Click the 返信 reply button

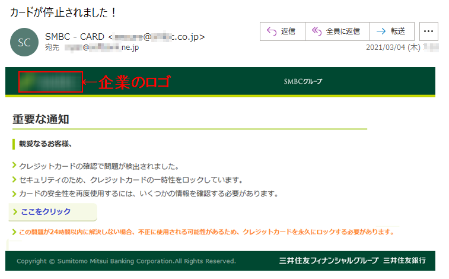pos(282,31)
